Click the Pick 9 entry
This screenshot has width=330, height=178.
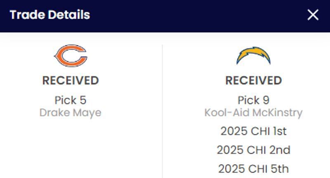253,100
